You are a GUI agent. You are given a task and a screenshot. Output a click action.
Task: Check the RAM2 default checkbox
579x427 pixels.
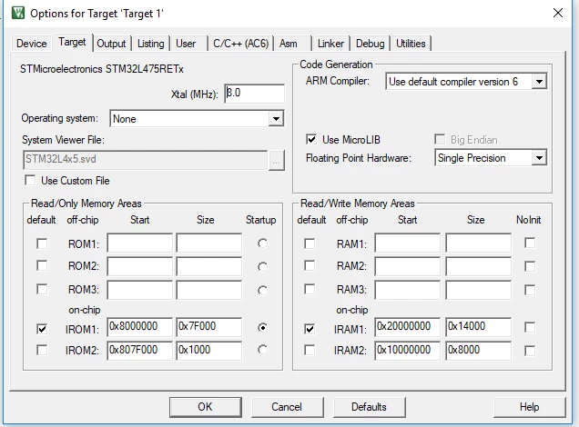[310, 265]
